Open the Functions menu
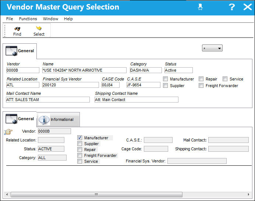This screenshot has height=201, width=255. 28,19
